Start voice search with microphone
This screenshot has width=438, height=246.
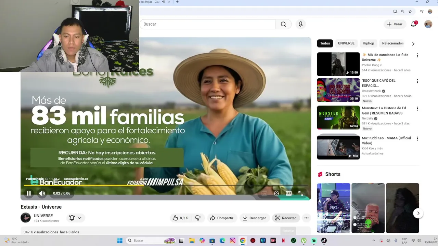point(300,24)
